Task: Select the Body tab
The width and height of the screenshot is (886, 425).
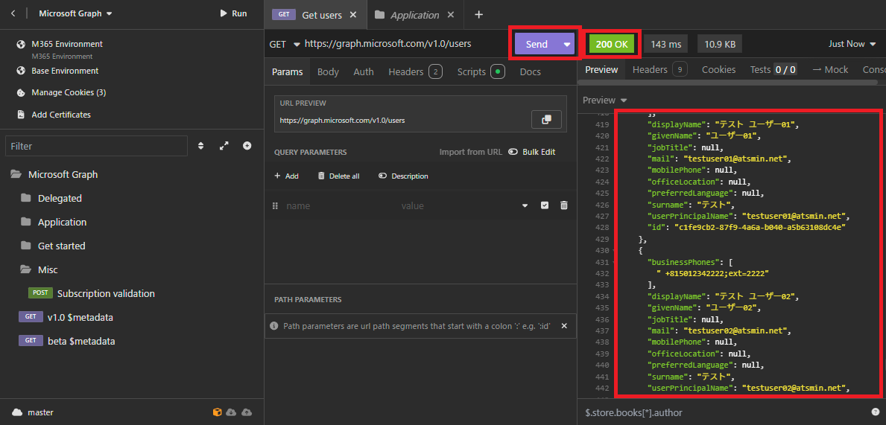Action: pos(329,71)
